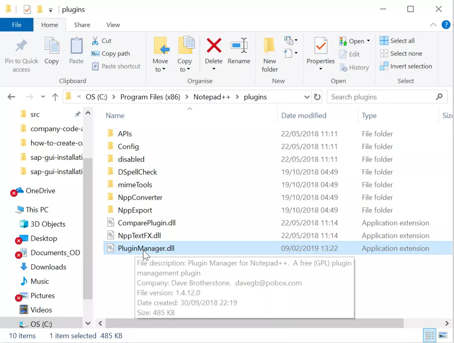
Task: Go up one folder level
Action: point(55,97)
